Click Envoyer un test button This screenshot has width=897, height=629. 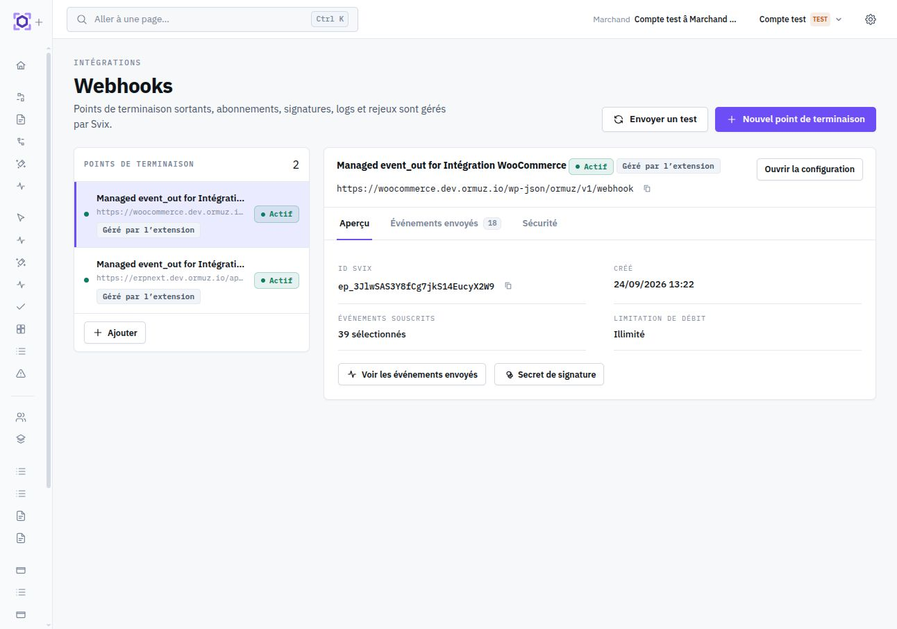[x=655, y=119]
